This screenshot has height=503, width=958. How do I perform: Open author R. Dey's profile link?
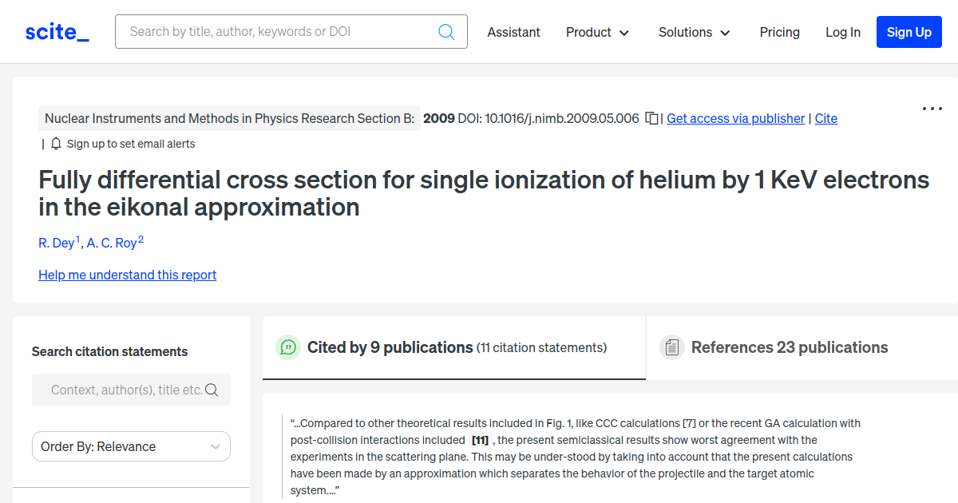[57, 243]
